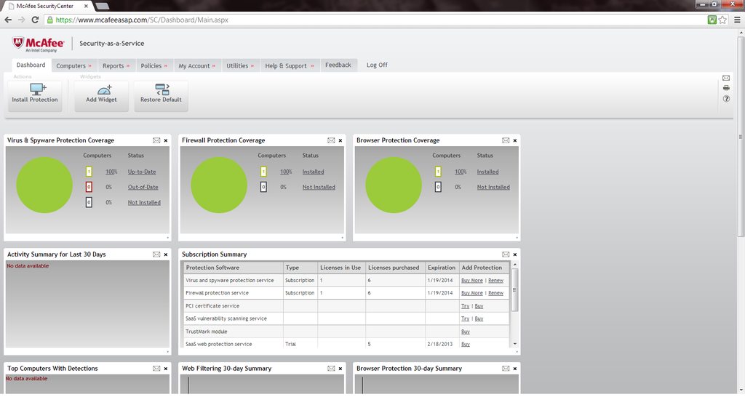The height and width of the screenshot is (405, 745).
Task: Email the Browser Protection Coverage widget
Action: click(506, 140)
